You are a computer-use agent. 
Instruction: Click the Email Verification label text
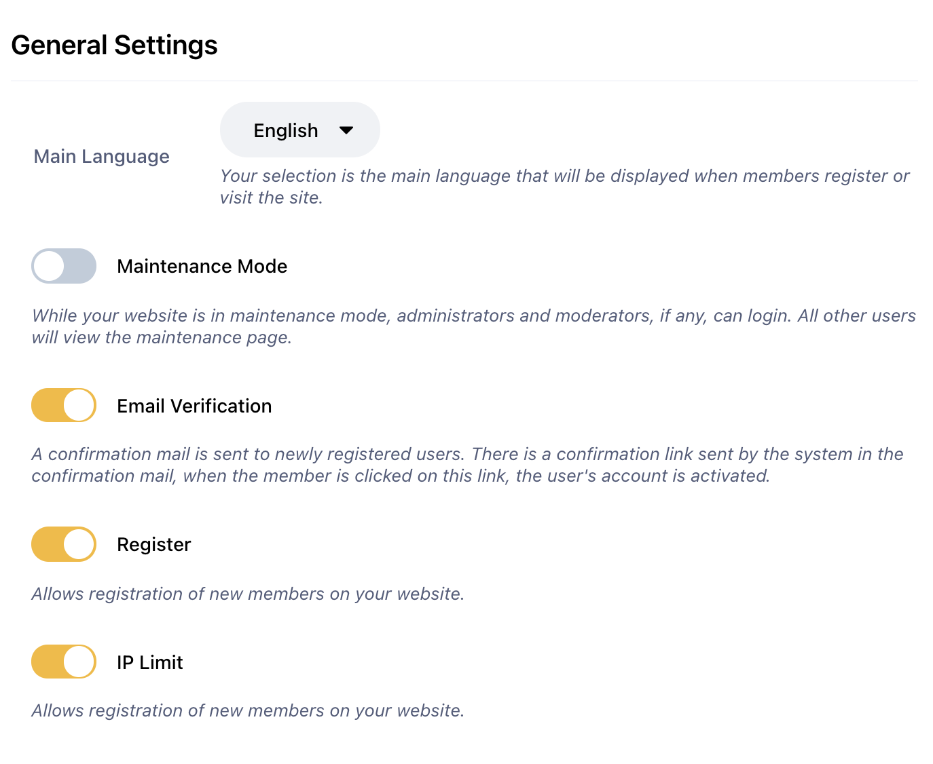point(194,406)
